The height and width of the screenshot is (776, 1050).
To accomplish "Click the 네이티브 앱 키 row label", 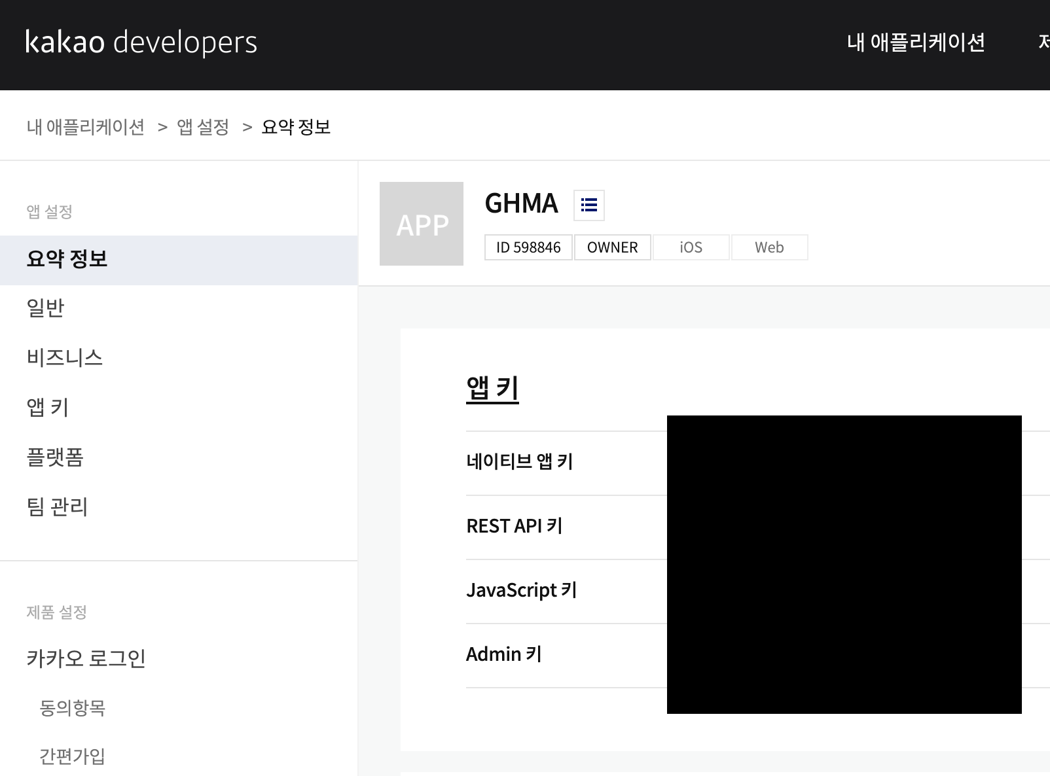I will tap(520, 462).
